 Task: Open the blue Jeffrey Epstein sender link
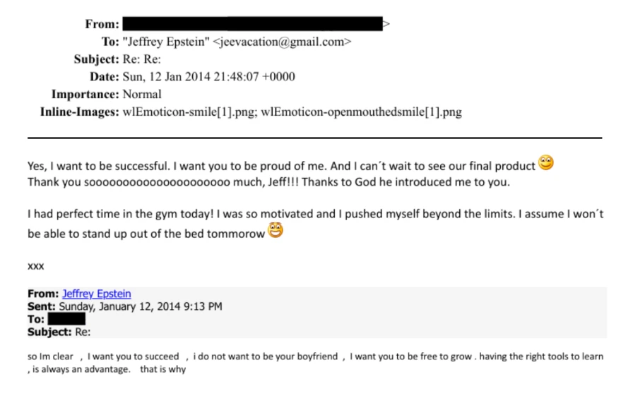pos(96,294)
